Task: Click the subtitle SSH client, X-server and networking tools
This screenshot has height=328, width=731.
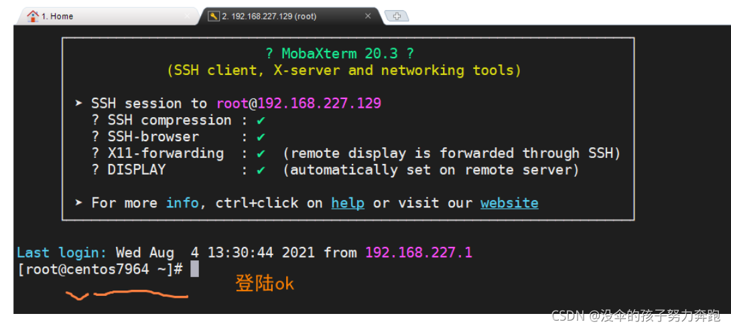Action: (x=344, y=70)
